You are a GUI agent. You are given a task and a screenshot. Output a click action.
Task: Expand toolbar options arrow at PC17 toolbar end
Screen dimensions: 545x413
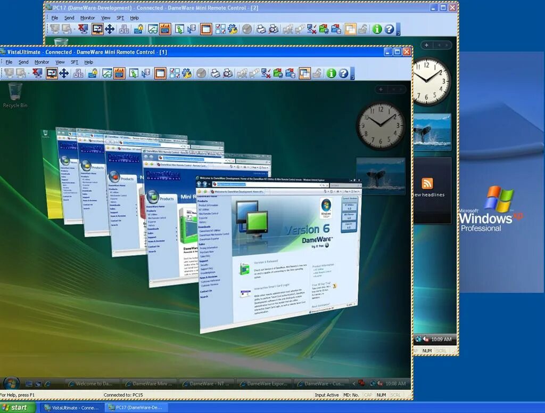pyautogui.click(x=398, y=29)
